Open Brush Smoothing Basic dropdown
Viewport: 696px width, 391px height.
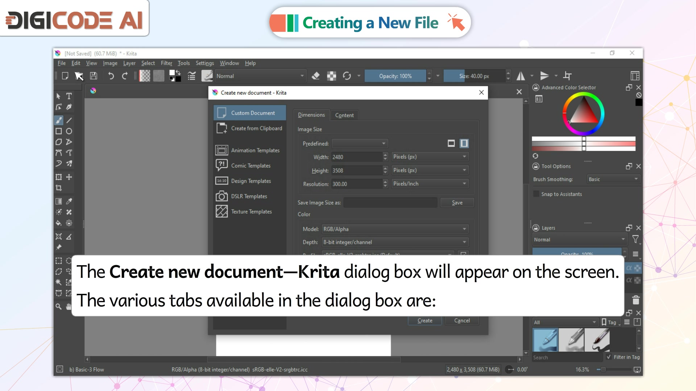pos(613,179)
